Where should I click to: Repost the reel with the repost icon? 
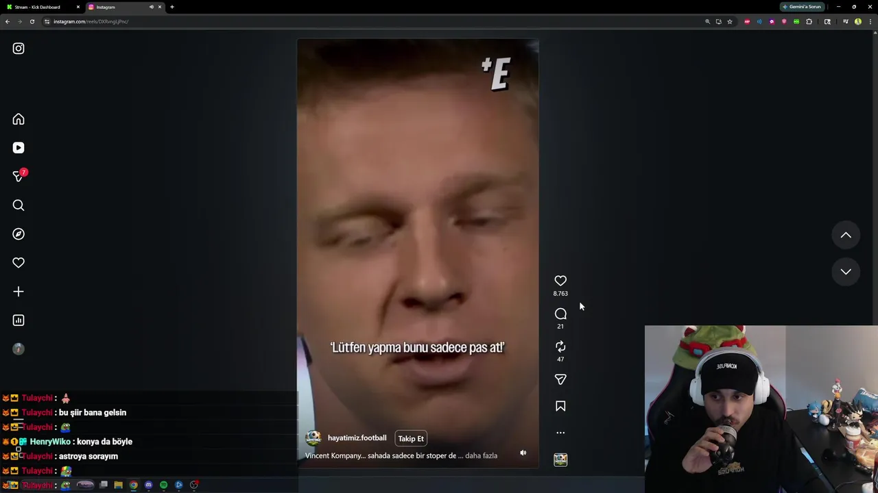[x=560, y=346]
